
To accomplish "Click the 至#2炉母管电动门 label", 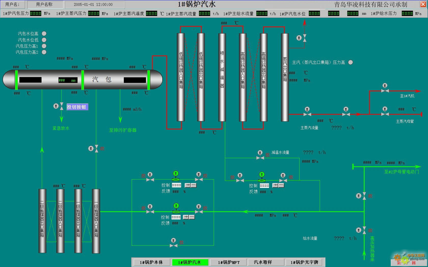I will (x=402, y=172).
